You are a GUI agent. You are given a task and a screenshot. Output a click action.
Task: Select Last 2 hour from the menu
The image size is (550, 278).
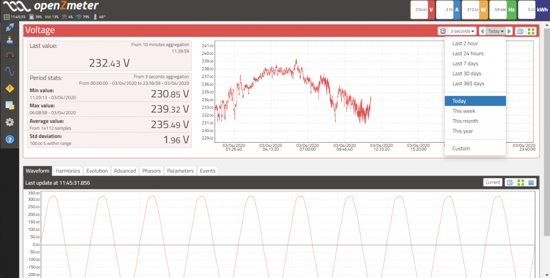(475, 43)
